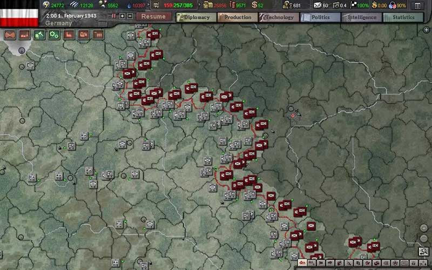Viewport: 432px width, 270px height.
Task: Zoom in the map with the plus button
Action: (x=424, y=228)
